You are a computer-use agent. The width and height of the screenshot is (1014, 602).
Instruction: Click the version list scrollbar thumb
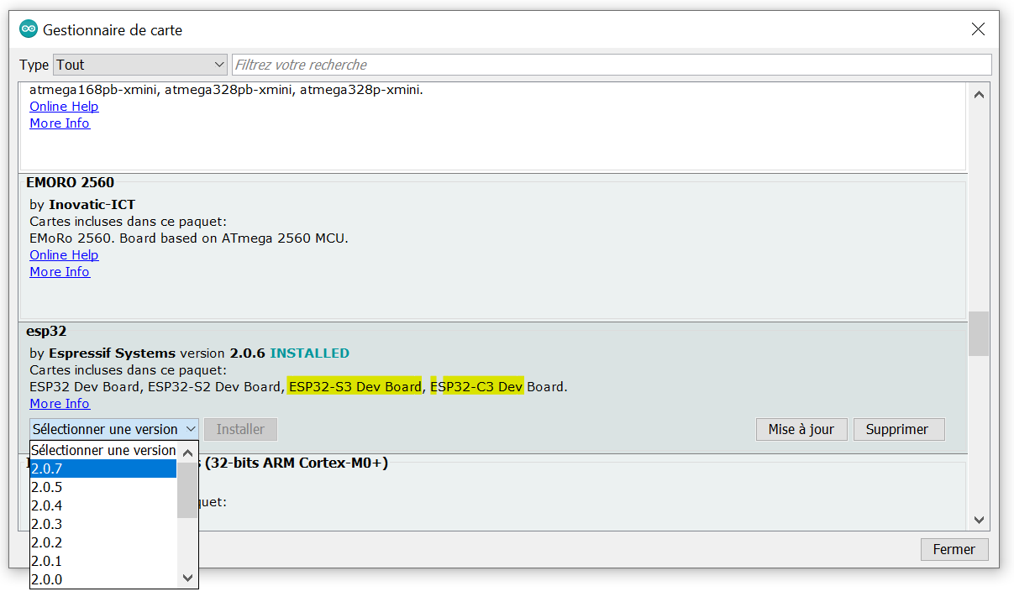coord(187,489)
